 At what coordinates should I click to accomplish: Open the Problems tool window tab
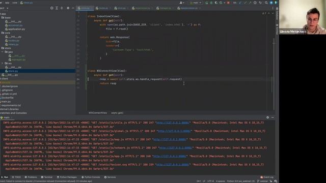tap(31, 177)
